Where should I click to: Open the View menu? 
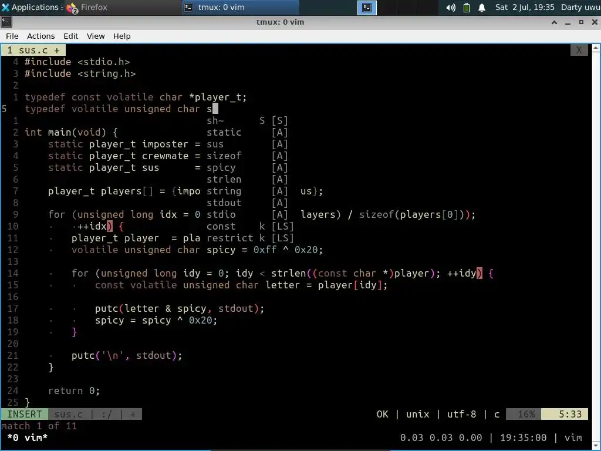(96, 36)
